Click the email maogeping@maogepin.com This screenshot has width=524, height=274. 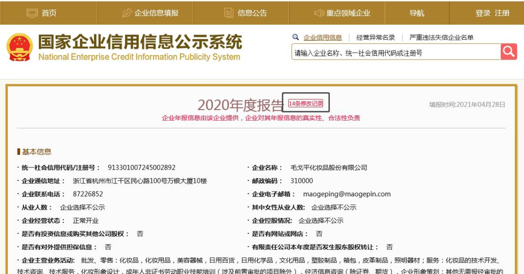[x=347, y=194]
